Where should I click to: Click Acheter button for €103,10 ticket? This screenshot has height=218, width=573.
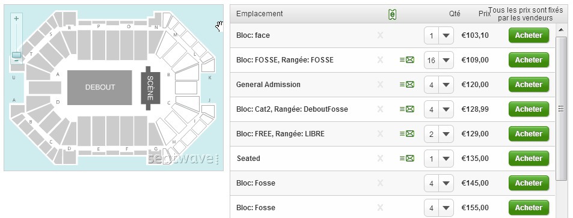click(x=529, y=35)
